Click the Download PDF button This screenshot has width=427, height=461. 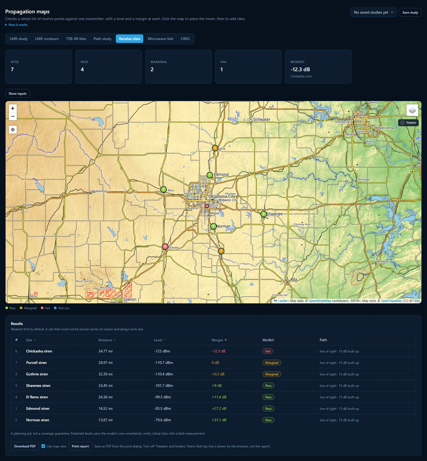(25, 446)
